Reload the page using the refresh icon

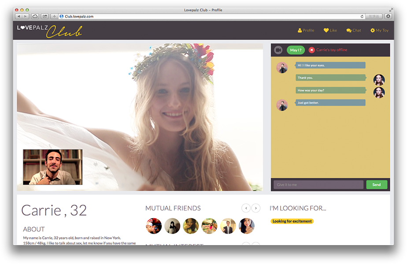(x=362, y=16)
